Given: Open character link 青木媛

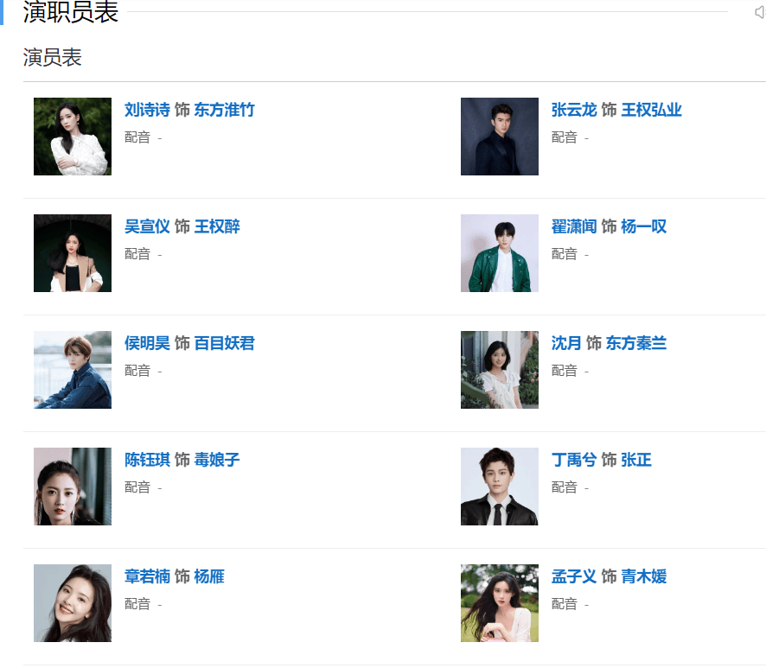Looking at the screenshot, I should pyautogui.click(x=644, y=576).
